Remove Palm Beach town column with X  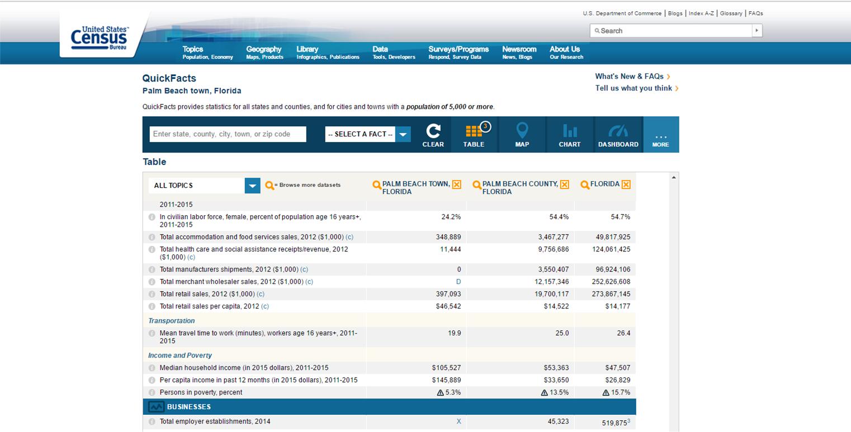457,184
